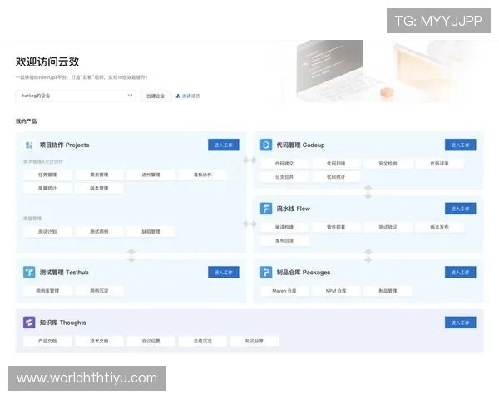The image size is (499, 399).
Task: Open the 测试计划 tag under 质量管理
Action: pos(47,232)
